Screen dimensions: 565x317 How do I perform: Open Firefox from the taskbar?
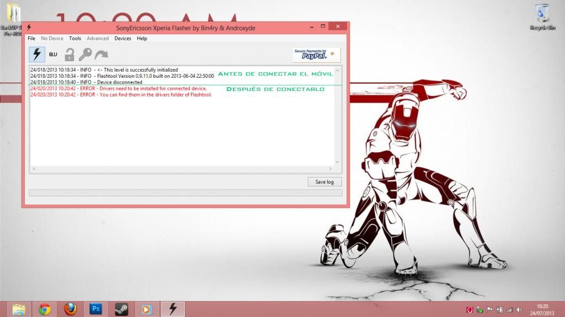[70, 309]
